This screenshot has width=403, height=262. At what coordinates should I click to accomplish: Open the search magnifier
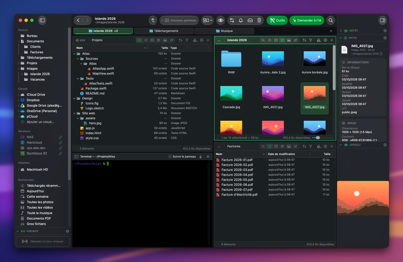point(331,20)
